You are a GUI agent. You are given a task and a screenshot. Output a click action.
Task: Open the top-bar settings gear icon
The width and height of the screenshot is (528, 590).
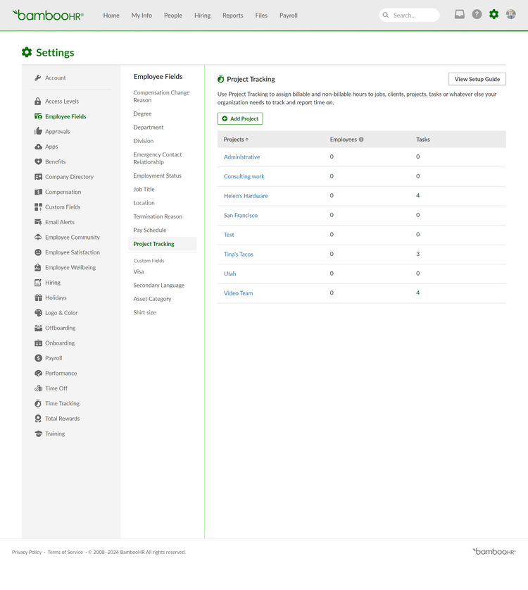[494, 14]
